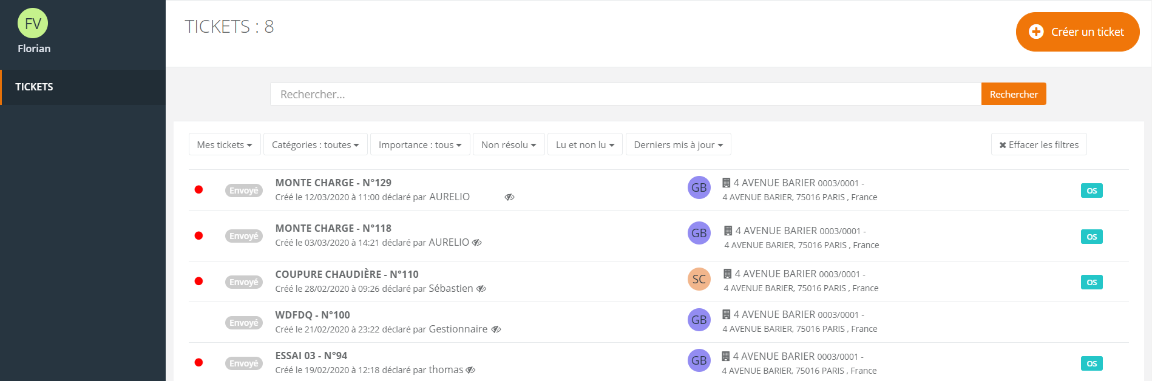
Task: Click the OS badge on ticket N°110
Action: click(1091, 282)
